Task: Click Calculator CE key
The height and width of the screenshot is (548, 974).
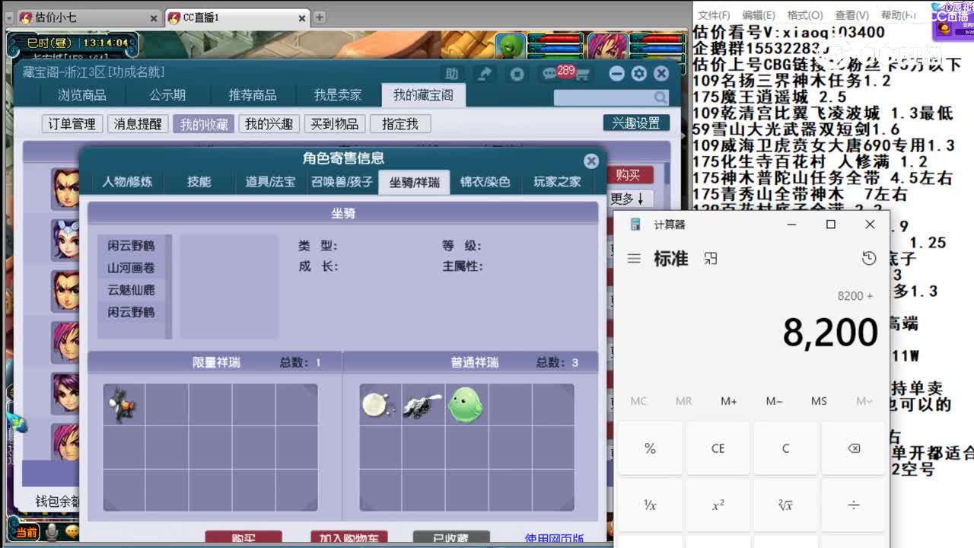Action: point(718,448)
